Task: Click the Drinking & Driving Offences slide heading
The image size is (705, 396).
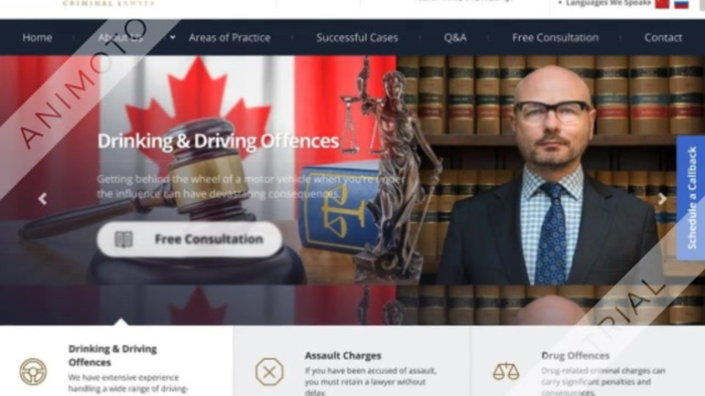Action: pyautogui.click(x=218, y=141)
